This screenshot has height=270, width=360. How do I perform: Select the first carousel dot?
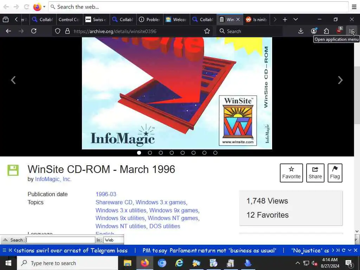[139, 153]
